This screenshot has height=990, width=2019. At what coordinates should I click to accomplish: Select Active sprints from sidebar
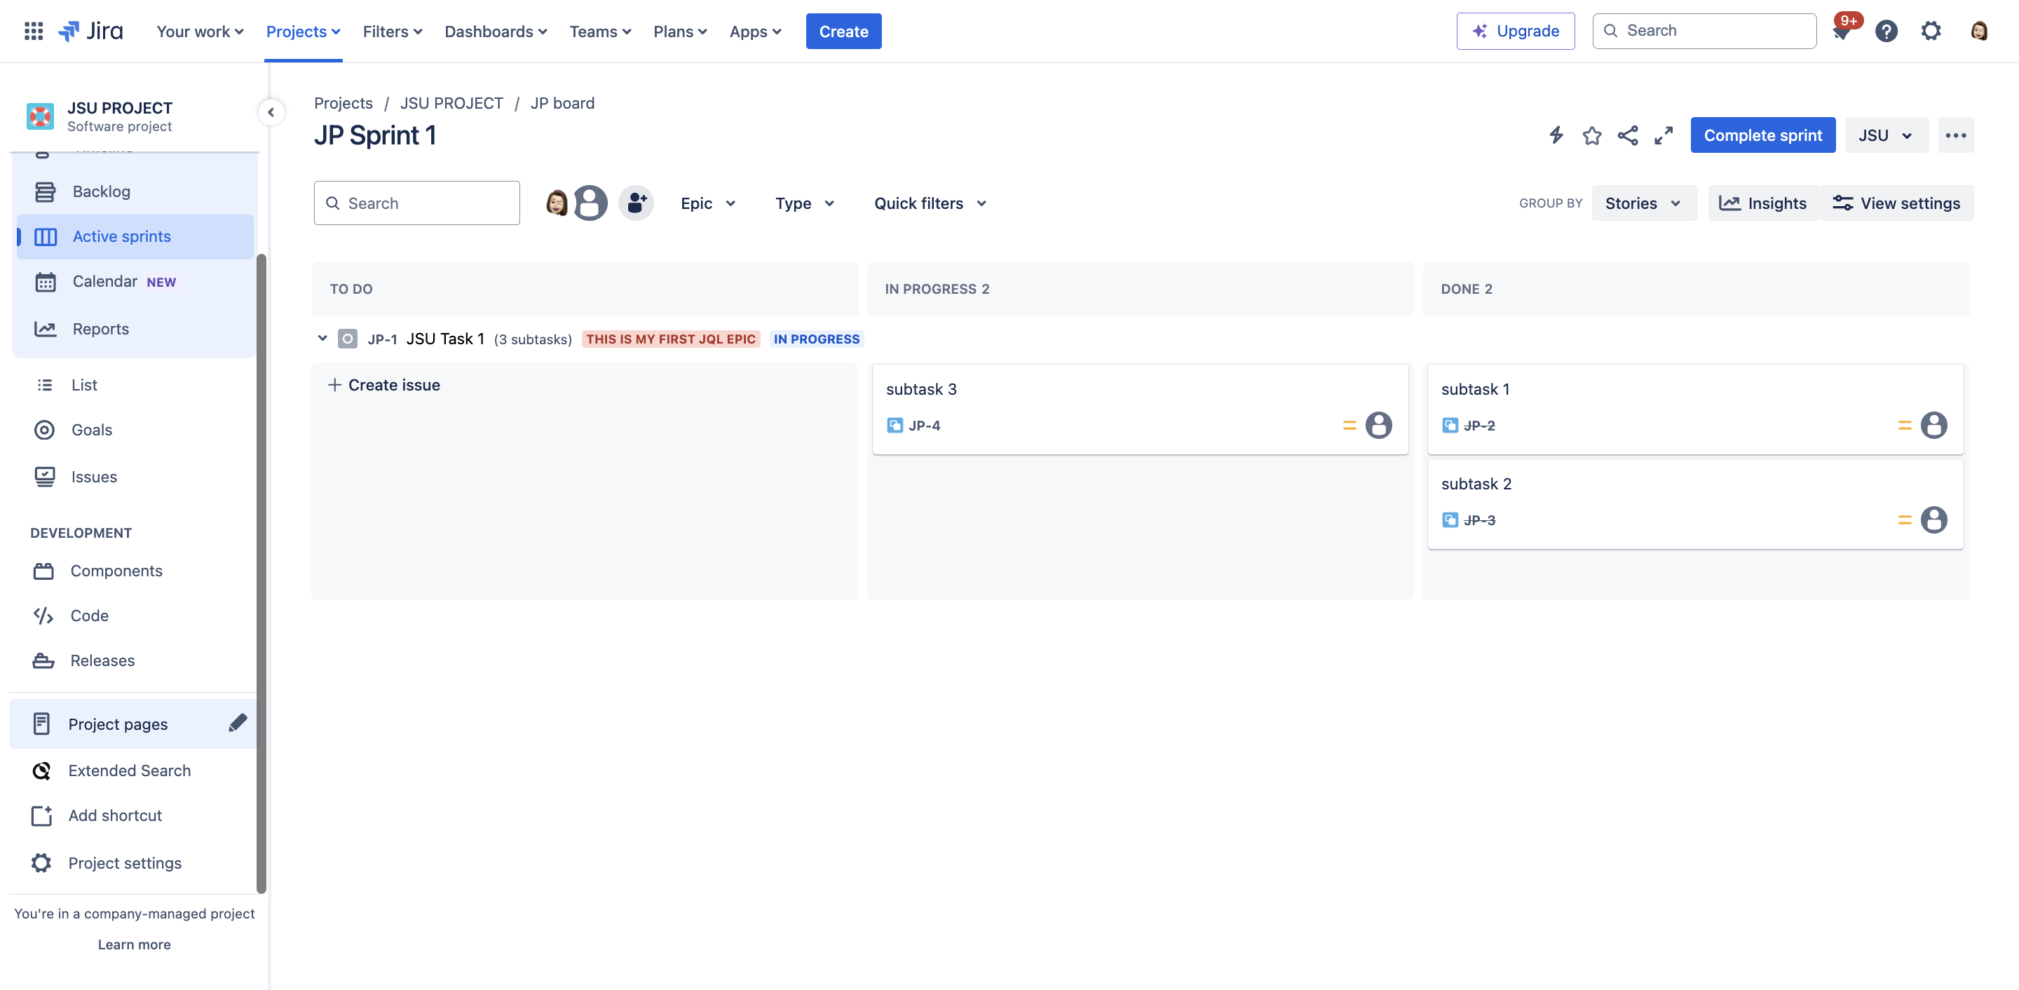(x=121, y=237)
